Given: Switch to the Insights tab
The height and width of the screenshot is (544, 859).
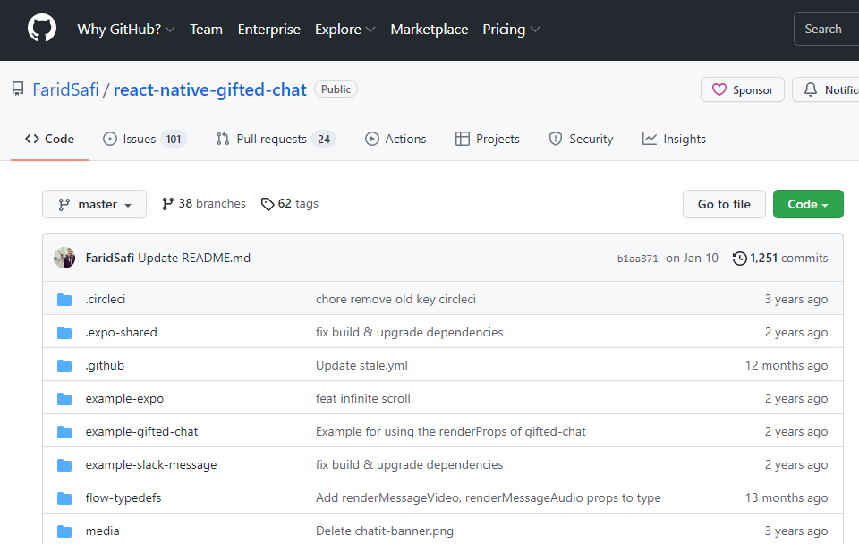Looking at the screenshot, I should pos(674,140).
